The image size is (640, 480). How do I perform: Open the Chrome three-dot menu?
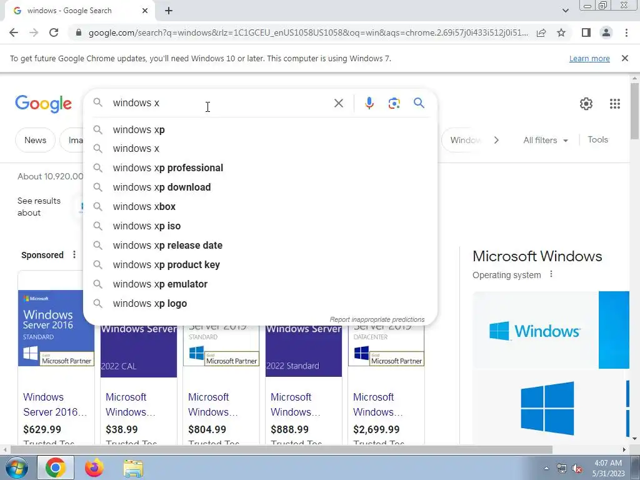(626, 32)
